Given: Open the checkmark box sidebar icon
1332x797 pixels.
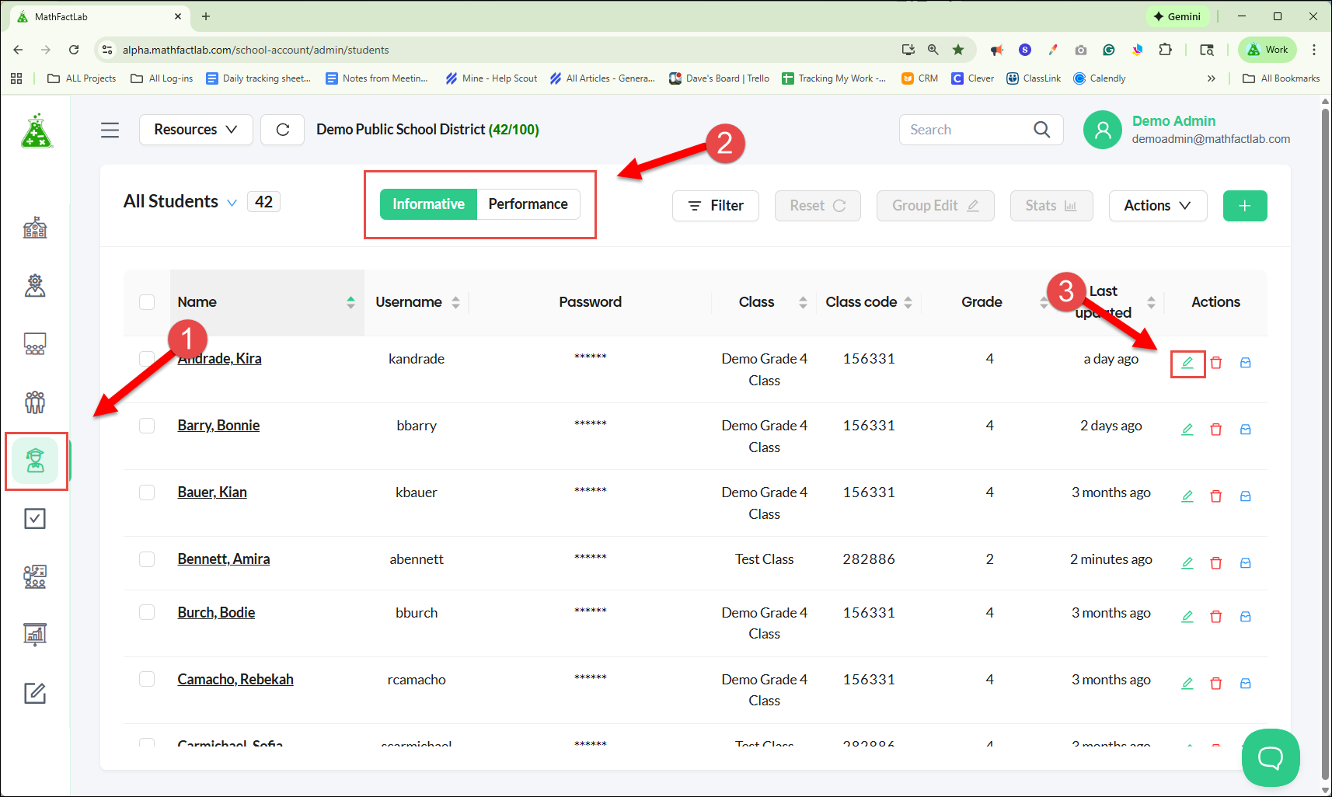Looking at the screenshot, I should click(x=35, y=518).
